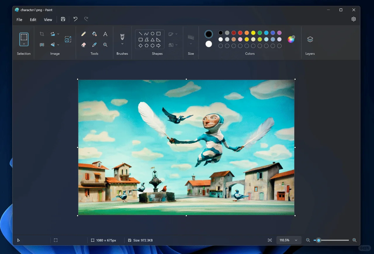The height and width of the screenshot is (254, 374).
Task: Activate the Crop tool
Action: (41, 34)
